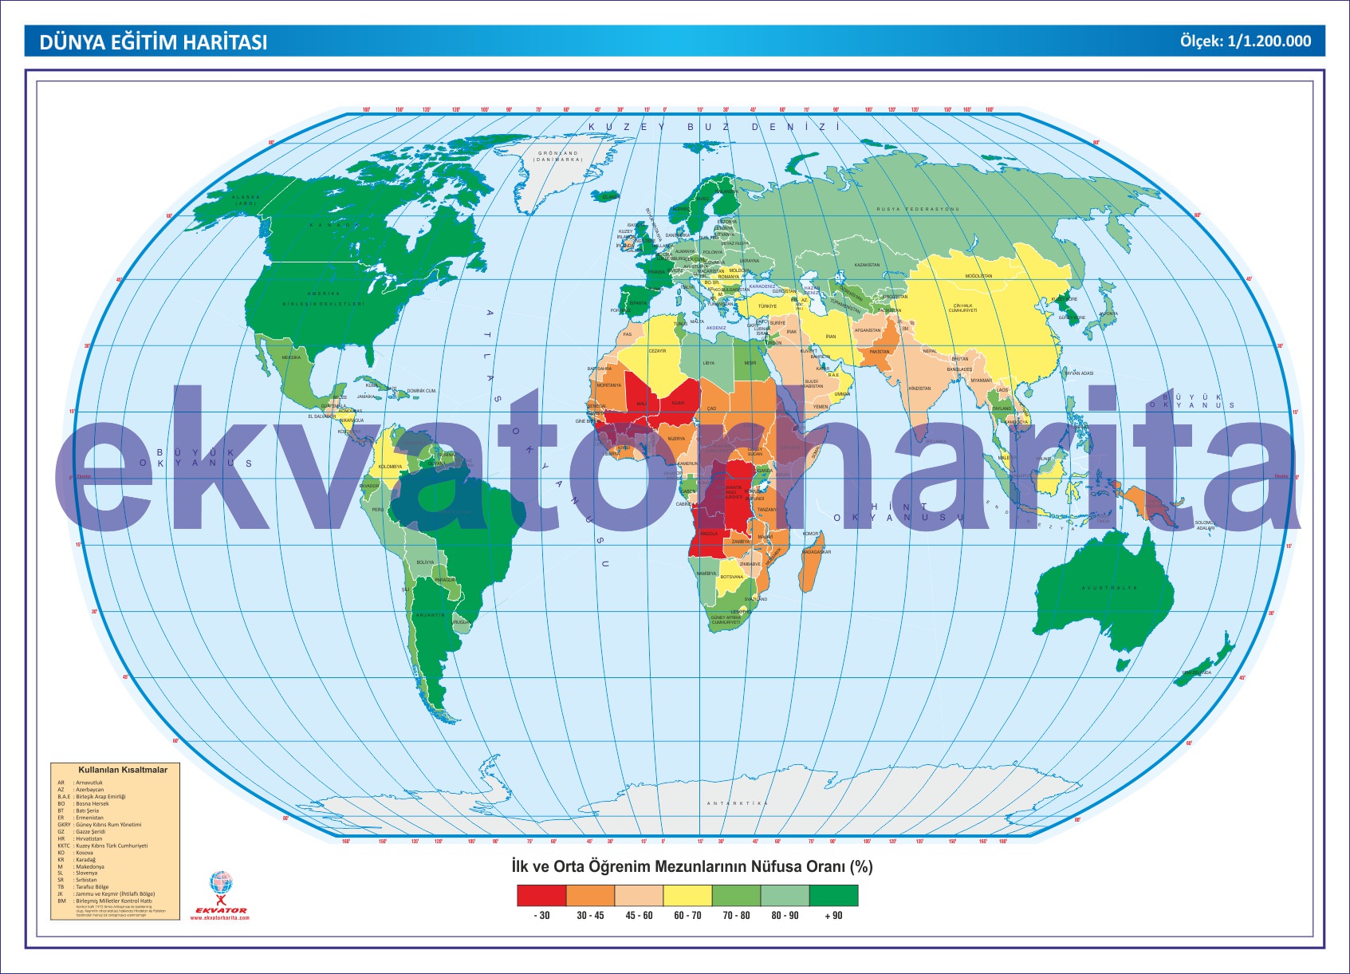Viewport: 1350px width, 974px height.
Task: Click the 'TB : Tarafsız Bölge' row
Action: [x=84, y=887]
